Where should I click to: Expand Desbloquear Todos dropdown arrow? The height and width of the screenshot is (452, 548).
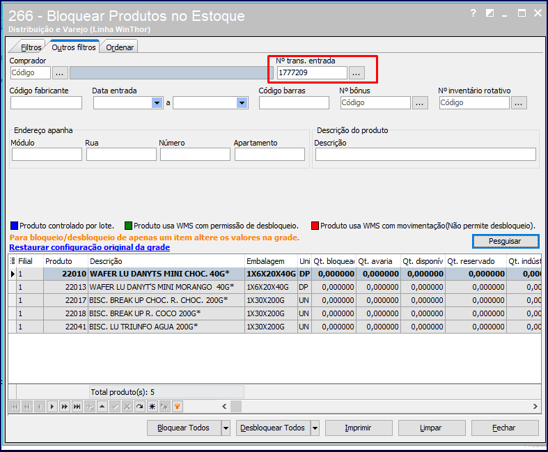(x=315, y=428)
